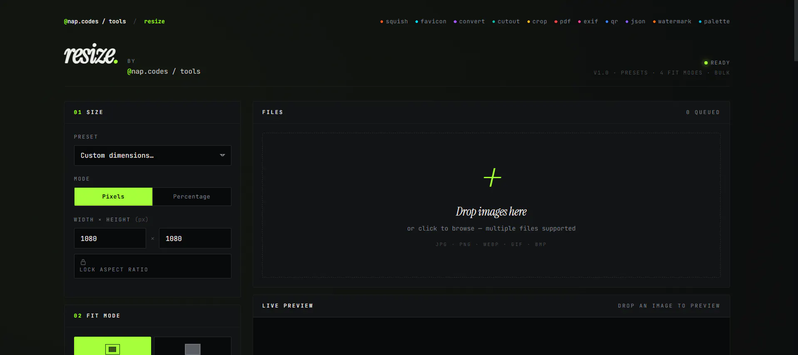This screenshot has height=355, width=798.
Task: Go to the convert tool
Action: pyautogui.click(x=469, y=21)
